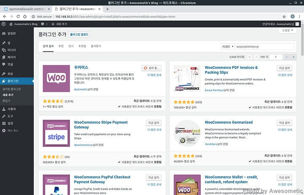
Task: Jump to last results page
Action: pyautogui.click(x=293, y=57)
